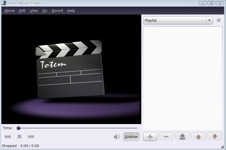Screen dimensions: 226x150
Task: Click the 0:00 / 0:00 time readout
Action: pos(30,146)
